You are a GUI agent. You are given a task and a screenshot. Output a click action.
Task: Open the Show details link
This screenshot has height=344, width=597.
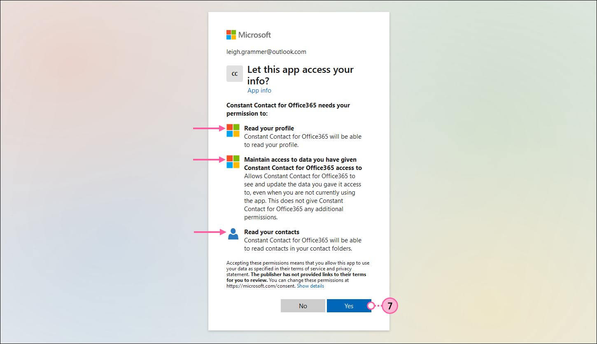(310, 286)
